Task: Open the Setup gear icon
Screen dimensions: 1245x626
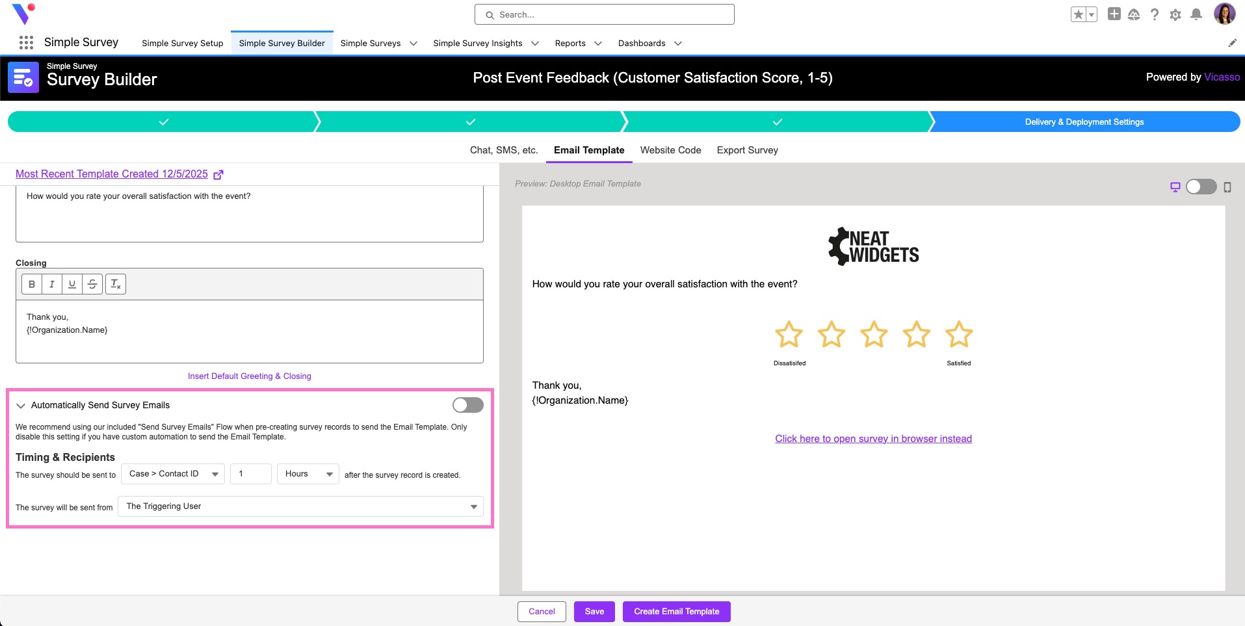Action: (1175, 14)
